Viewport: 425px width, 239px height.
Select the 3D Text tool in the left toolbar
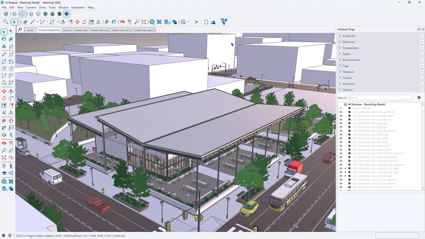11,135
